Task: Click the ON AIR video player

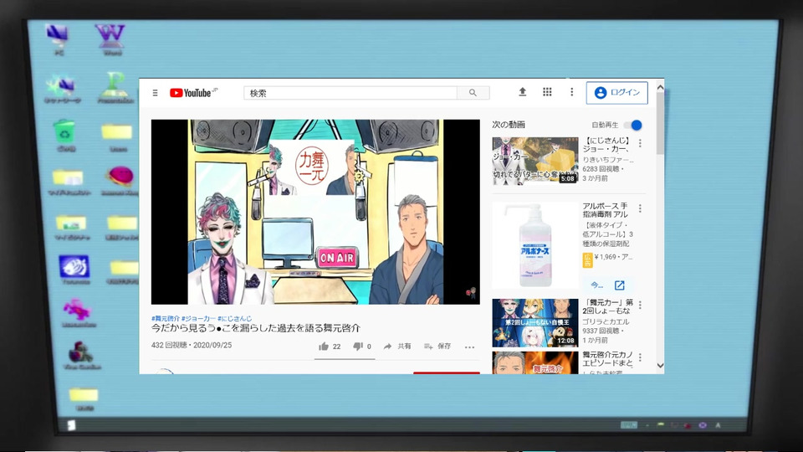Action: point(315,212)
